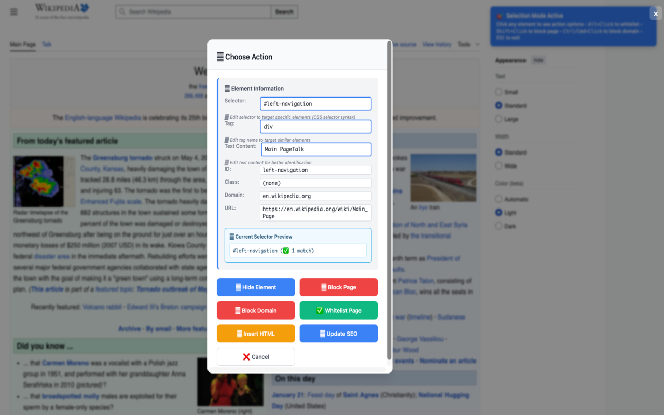The image size is (664, 415).
Task: Open the Volcano rabbit link
Action: pyautogui.click(x=103, y=307)
